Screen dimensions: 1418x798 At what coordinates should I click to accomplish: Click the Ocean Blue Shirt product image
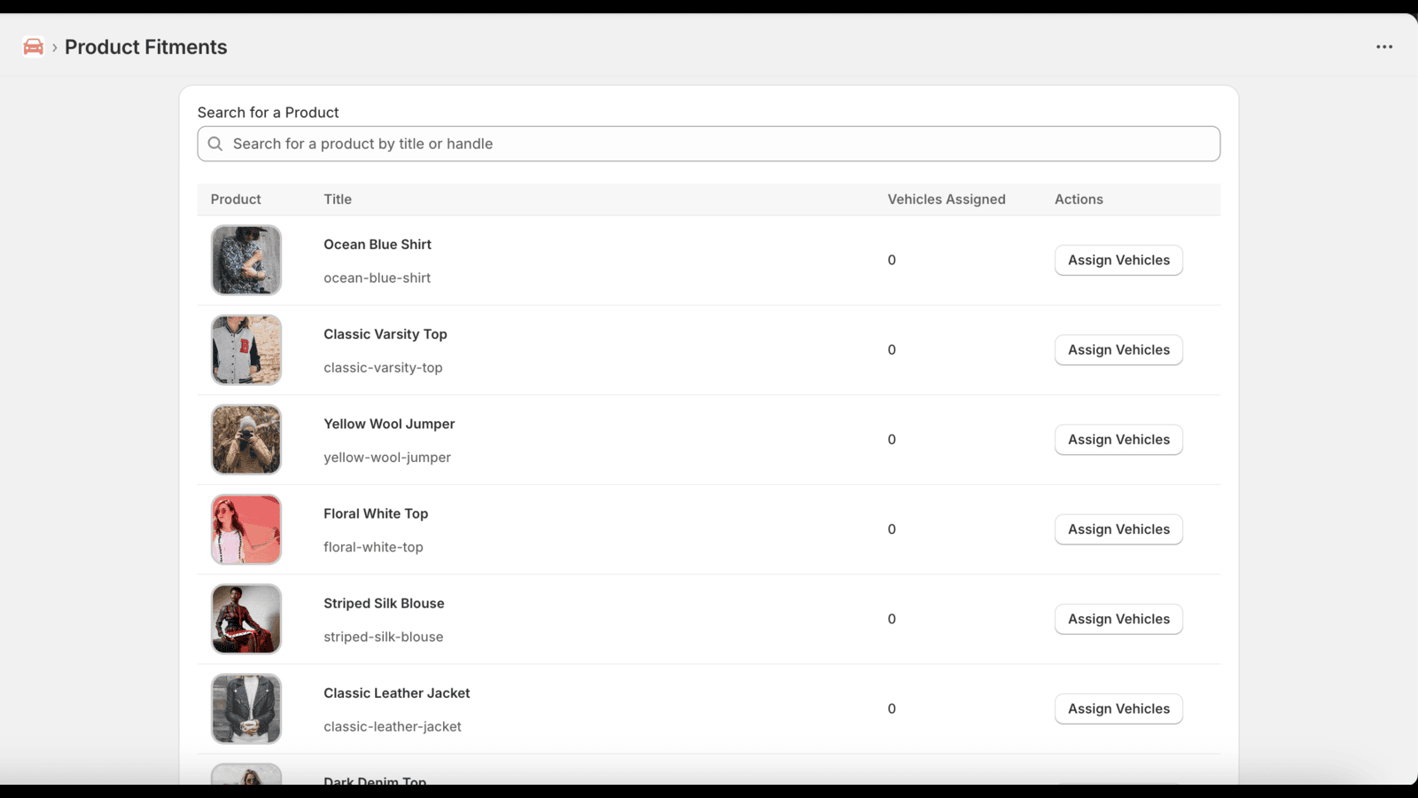click(245, 260)
